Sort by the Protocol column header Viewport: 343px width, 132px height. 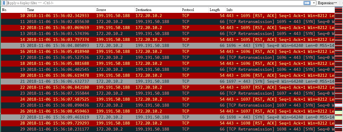click(195, 10)
